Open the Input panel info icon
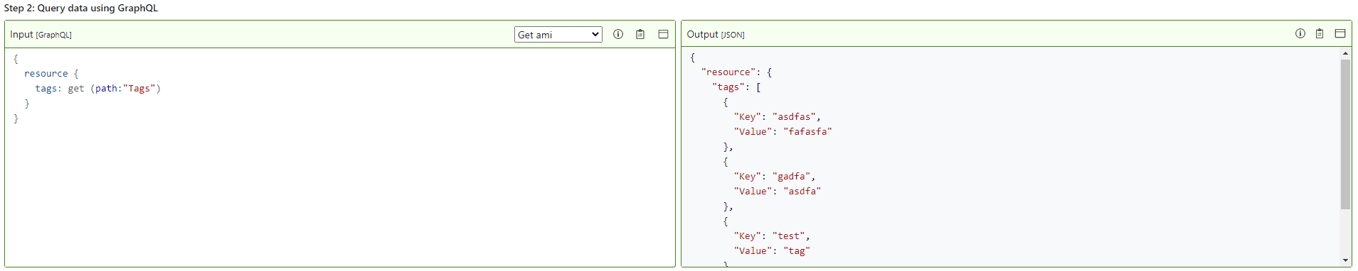 (618, 34)
